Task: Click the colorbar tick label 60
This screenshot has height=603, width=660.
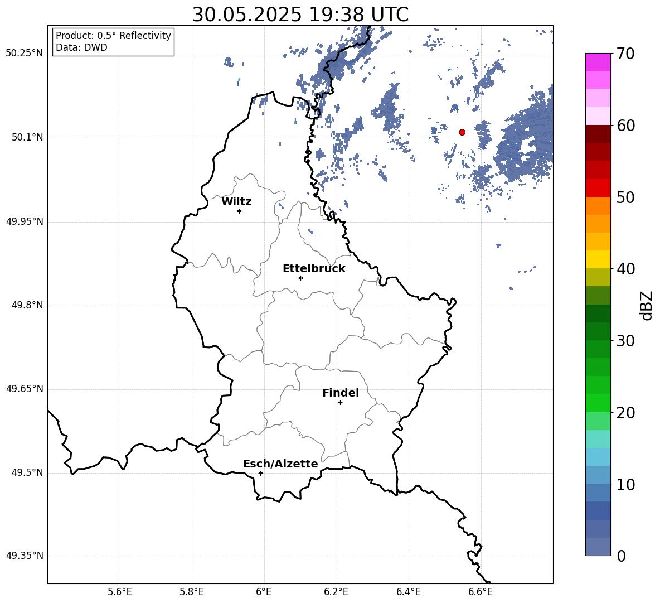Action: point(625,126)
